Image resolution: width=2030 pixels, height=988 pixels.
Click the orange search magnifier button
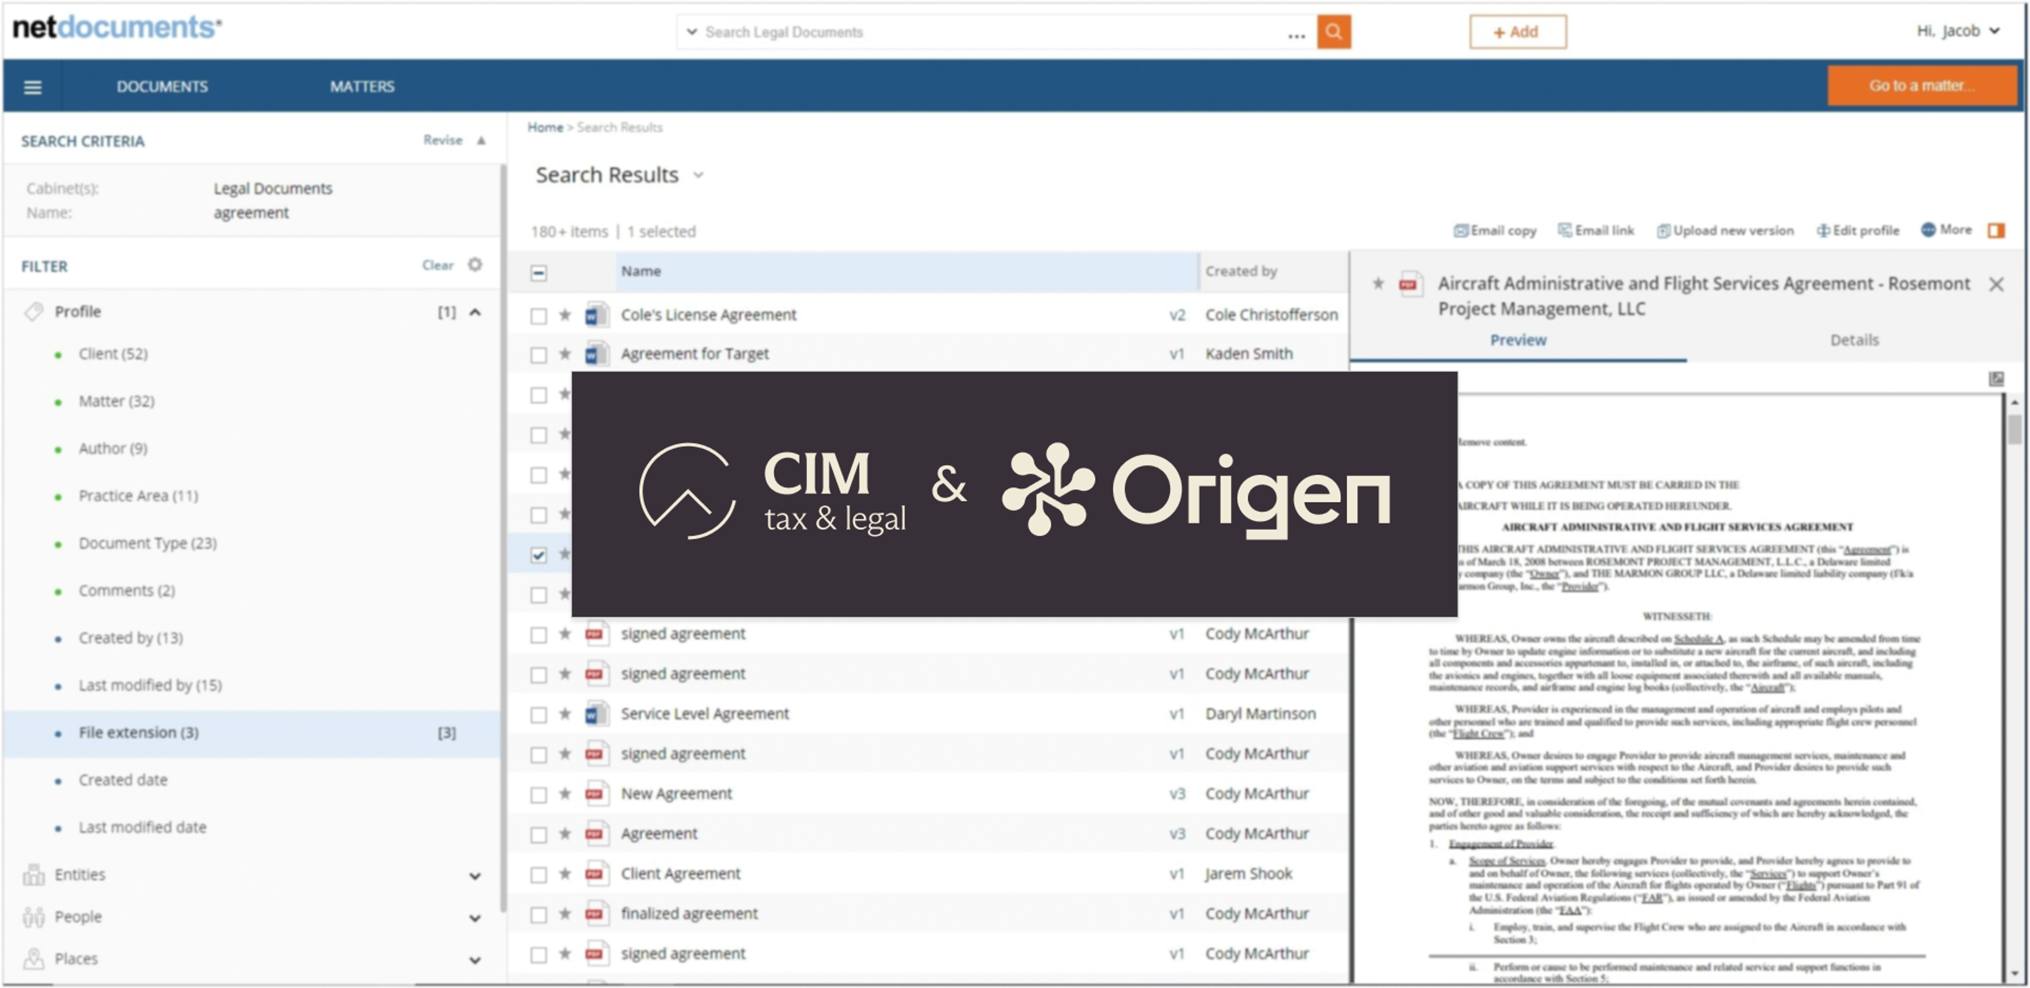point(1333,32)
